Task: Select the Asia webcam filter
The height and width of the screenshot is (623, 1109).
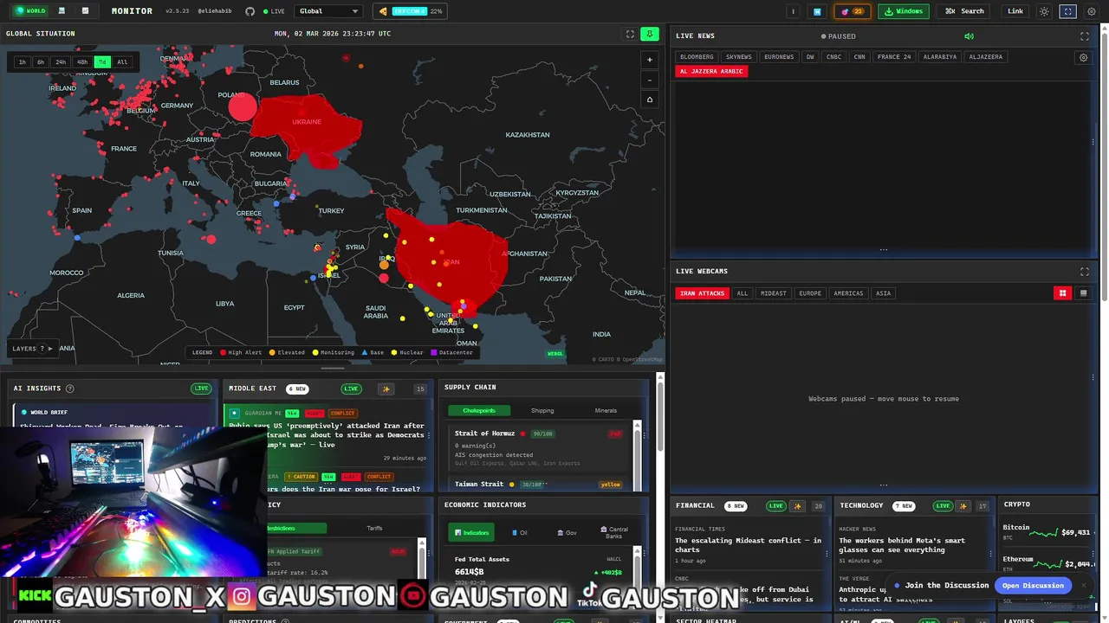Action: tap(883, 293)
